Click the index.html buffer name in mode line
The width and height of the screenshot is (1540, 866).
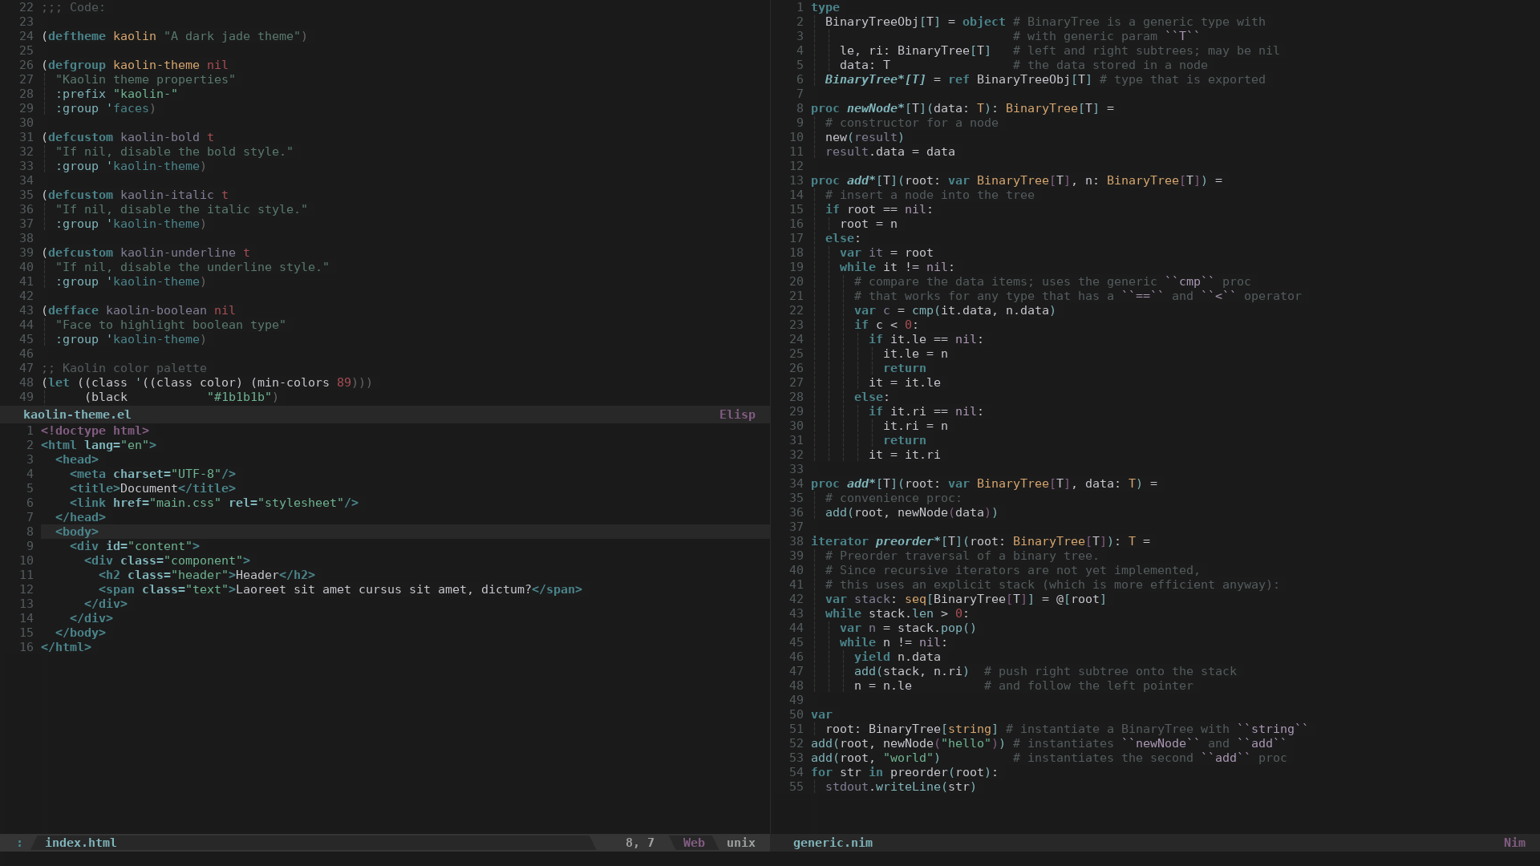[81, 843]
